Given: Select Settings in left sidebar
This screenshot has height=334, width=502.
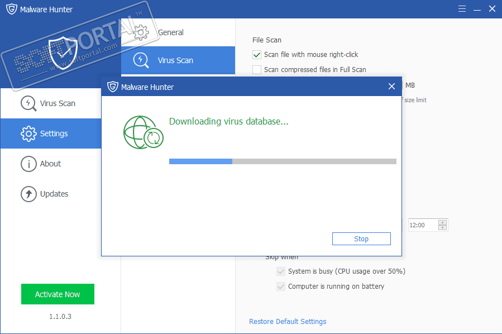Looking at the screenshot, I should 51,133.
